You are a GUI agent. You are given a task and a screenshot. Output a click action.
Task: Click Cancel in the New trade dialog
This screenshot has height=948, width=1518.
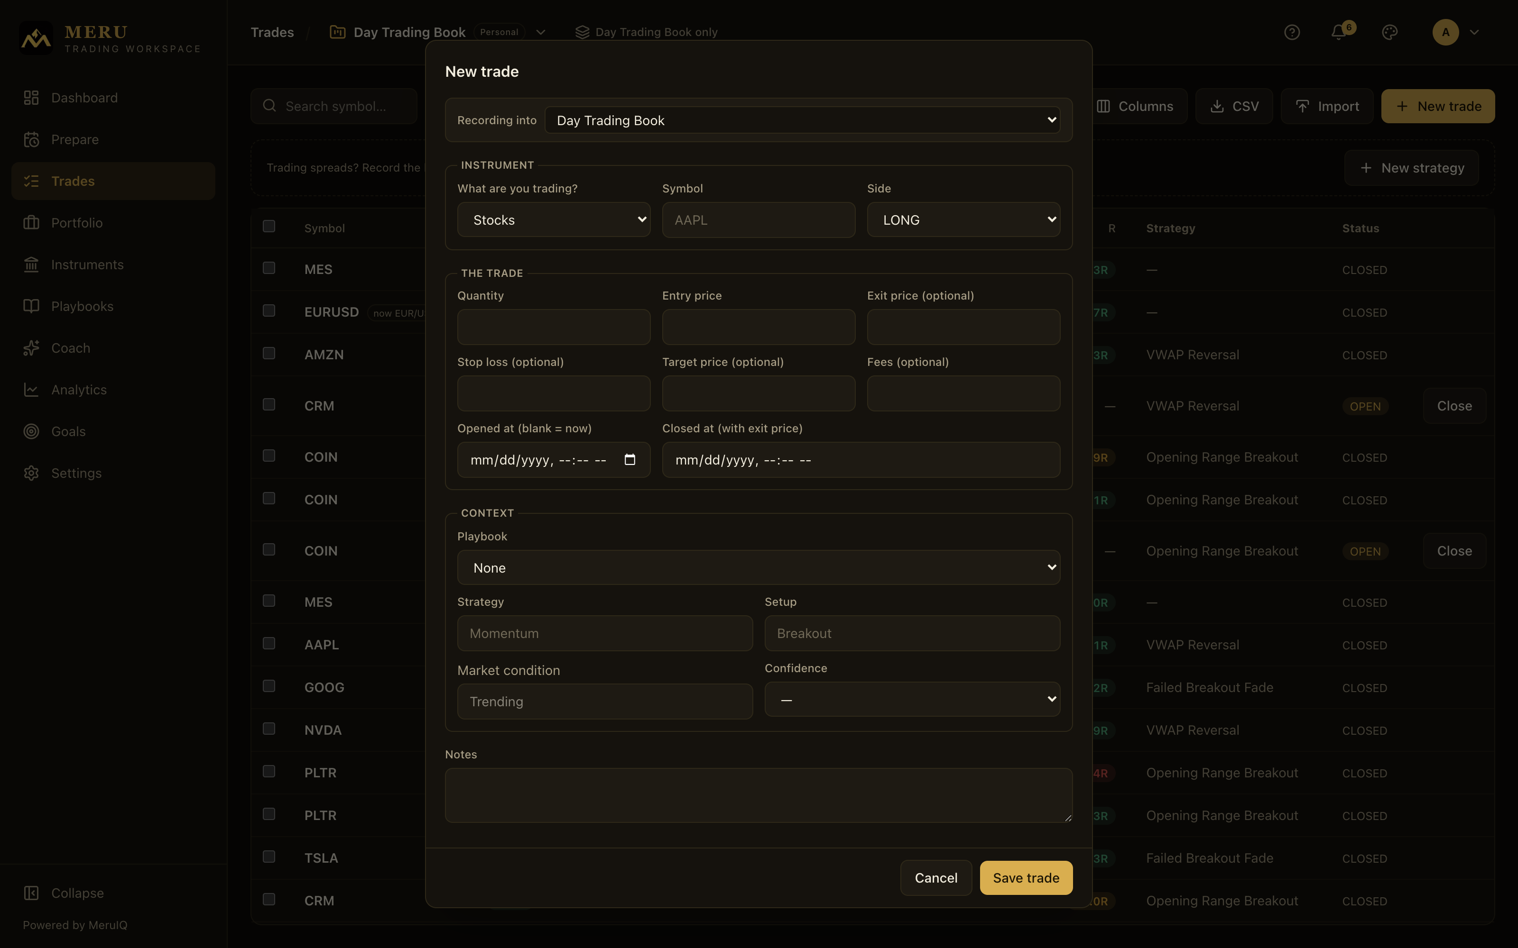click(x=936, y=878)
